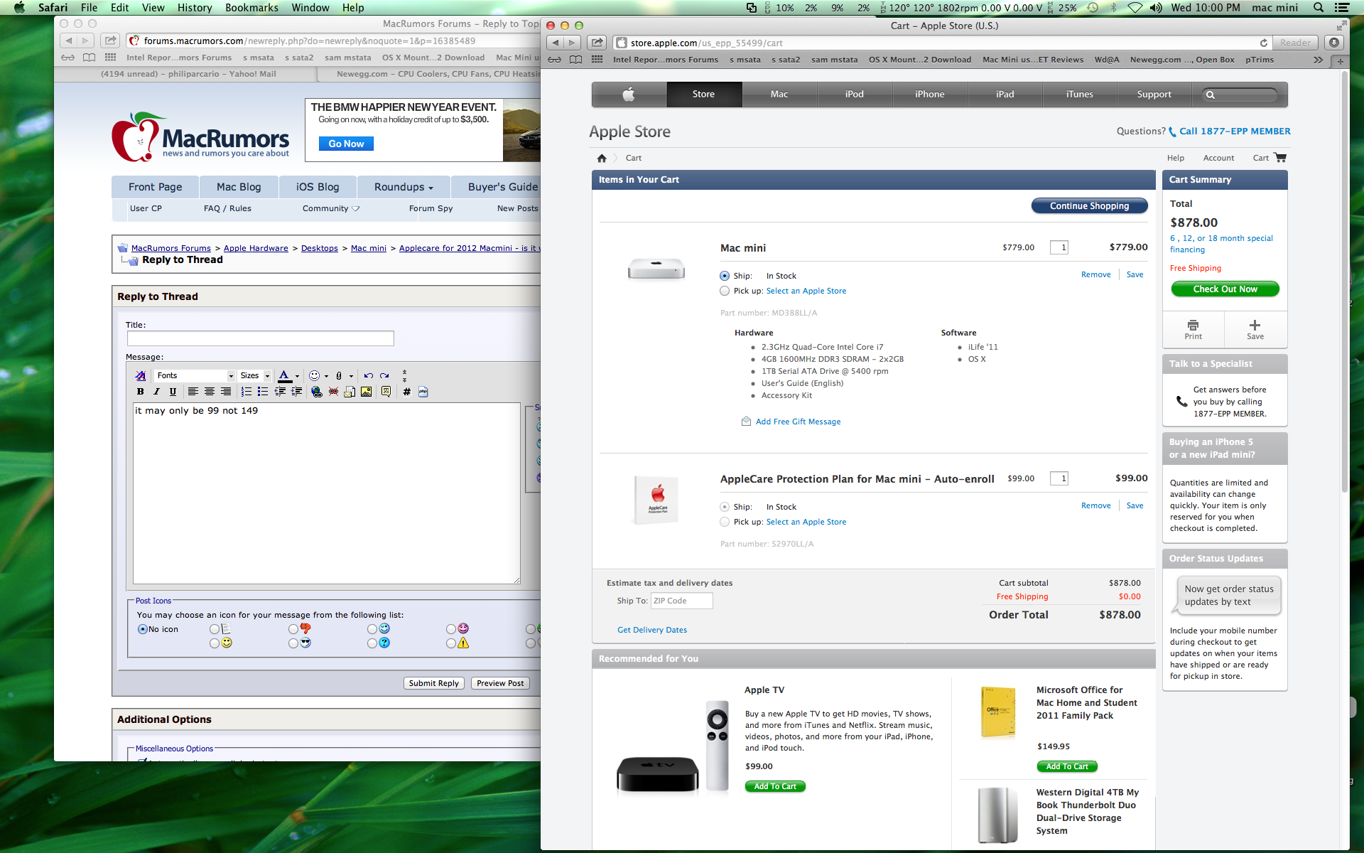The width and height of the screenshot is (1364, 853).
Task: Select Pick up radio for Mac mini
Action: coord(725,291)
